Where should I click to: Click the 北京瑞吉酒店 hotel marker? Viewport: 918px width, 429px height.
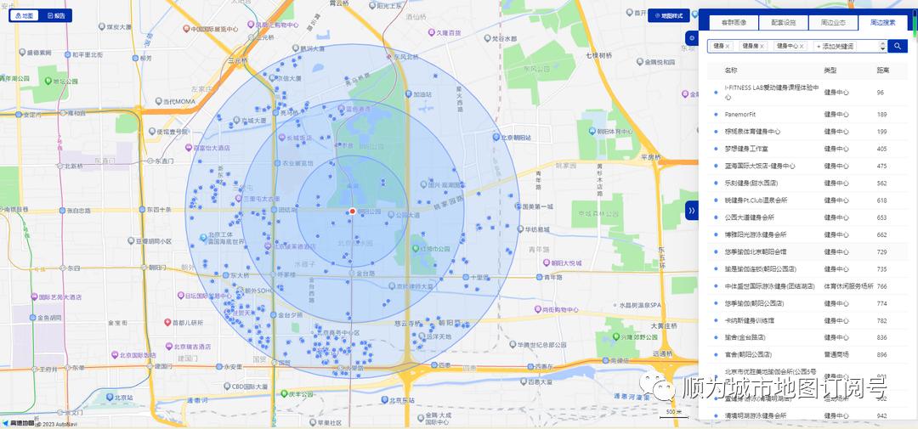click(168, 347)
